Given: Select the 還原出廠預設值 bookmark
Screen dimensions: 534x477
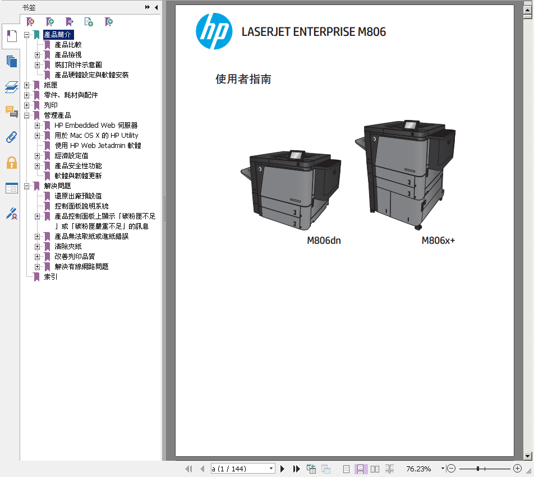Looking at the screenshot, I should coord(78,196).
